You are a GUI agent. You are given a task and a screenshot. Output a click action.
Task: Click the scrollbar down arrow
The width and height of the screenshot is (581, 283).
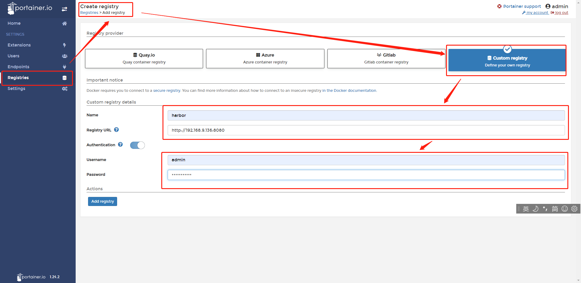(x=579, y=280)
